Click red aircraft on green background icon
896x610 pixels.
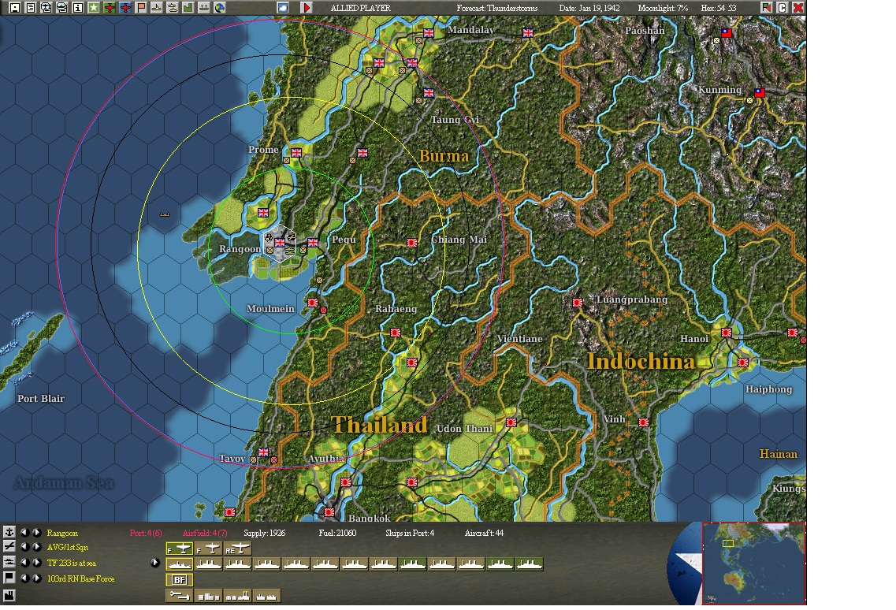[110, 7]
